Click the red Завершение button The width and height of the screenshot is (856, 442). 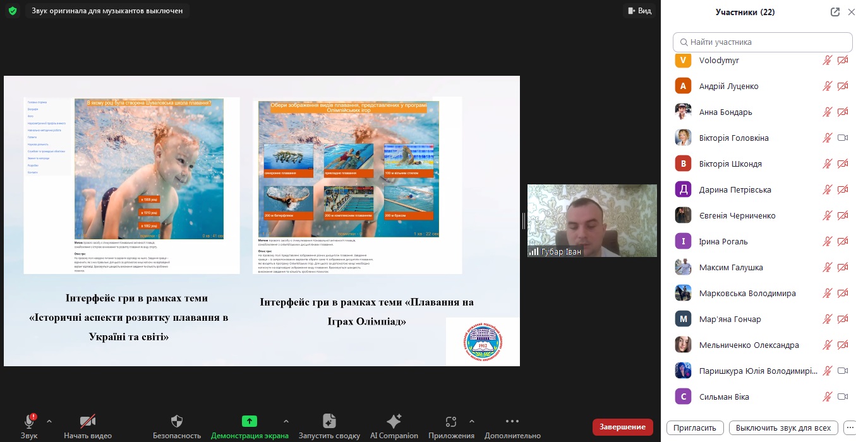(622, 427)
